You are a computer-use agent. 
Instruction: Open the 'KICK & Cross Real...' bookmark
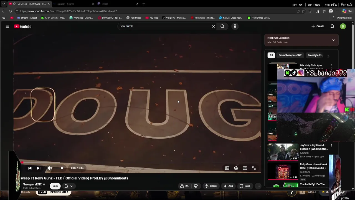pyautogui.click(x=231, y=18)
